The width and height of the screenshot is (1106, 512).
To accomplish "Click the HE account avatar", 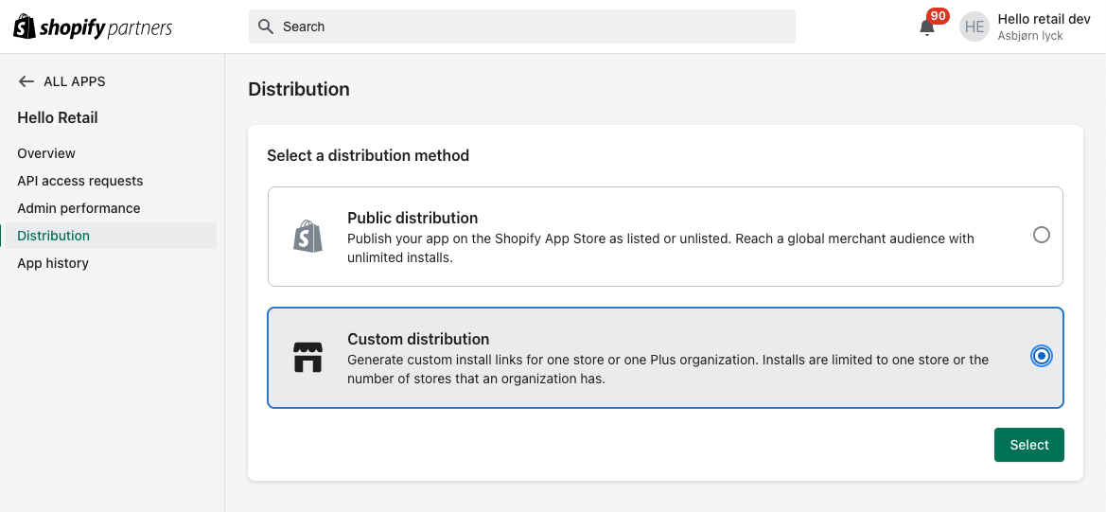I will tap(974, 27).
